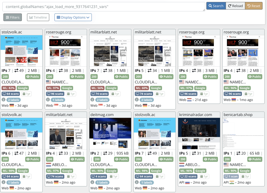Toggle the Filters panel
Image resolution: width=267 pixels, height=193 pixels.
point(13,17)
